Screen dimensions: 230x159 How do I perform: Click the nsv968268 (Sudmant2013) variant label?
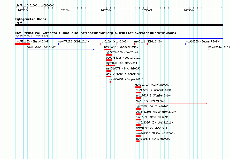click(x=202, y=41)
